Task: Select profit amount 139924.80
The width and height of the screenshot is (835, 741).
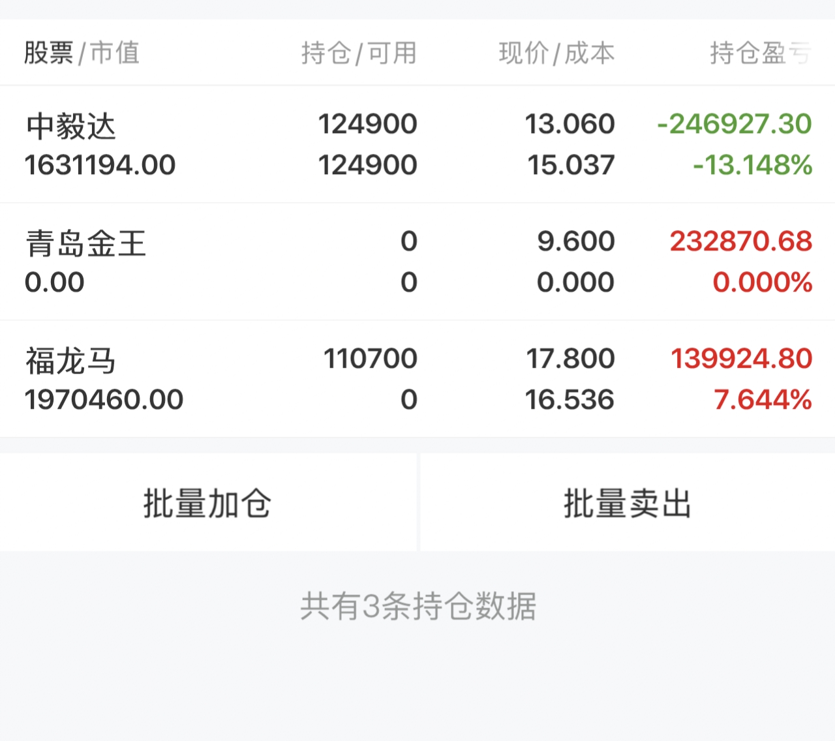Action: (742, 359)
